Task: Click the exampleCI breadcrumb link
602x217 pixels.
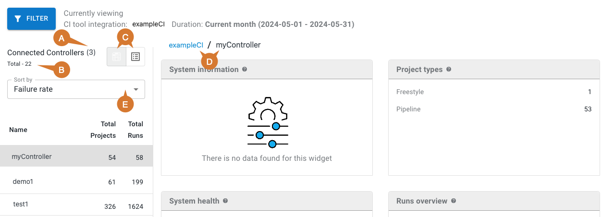Action: click(x=186, y=45)
